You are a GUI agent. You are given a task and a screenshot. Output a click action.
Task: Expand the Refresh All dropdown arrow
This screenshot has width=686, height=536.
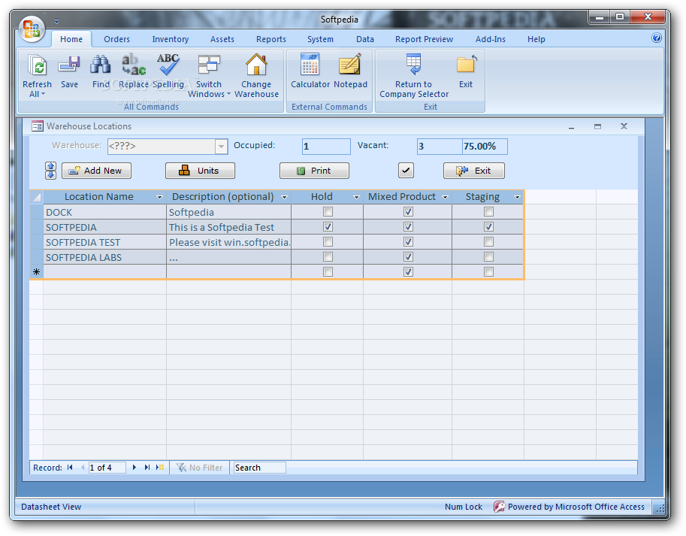coord(43,94)
